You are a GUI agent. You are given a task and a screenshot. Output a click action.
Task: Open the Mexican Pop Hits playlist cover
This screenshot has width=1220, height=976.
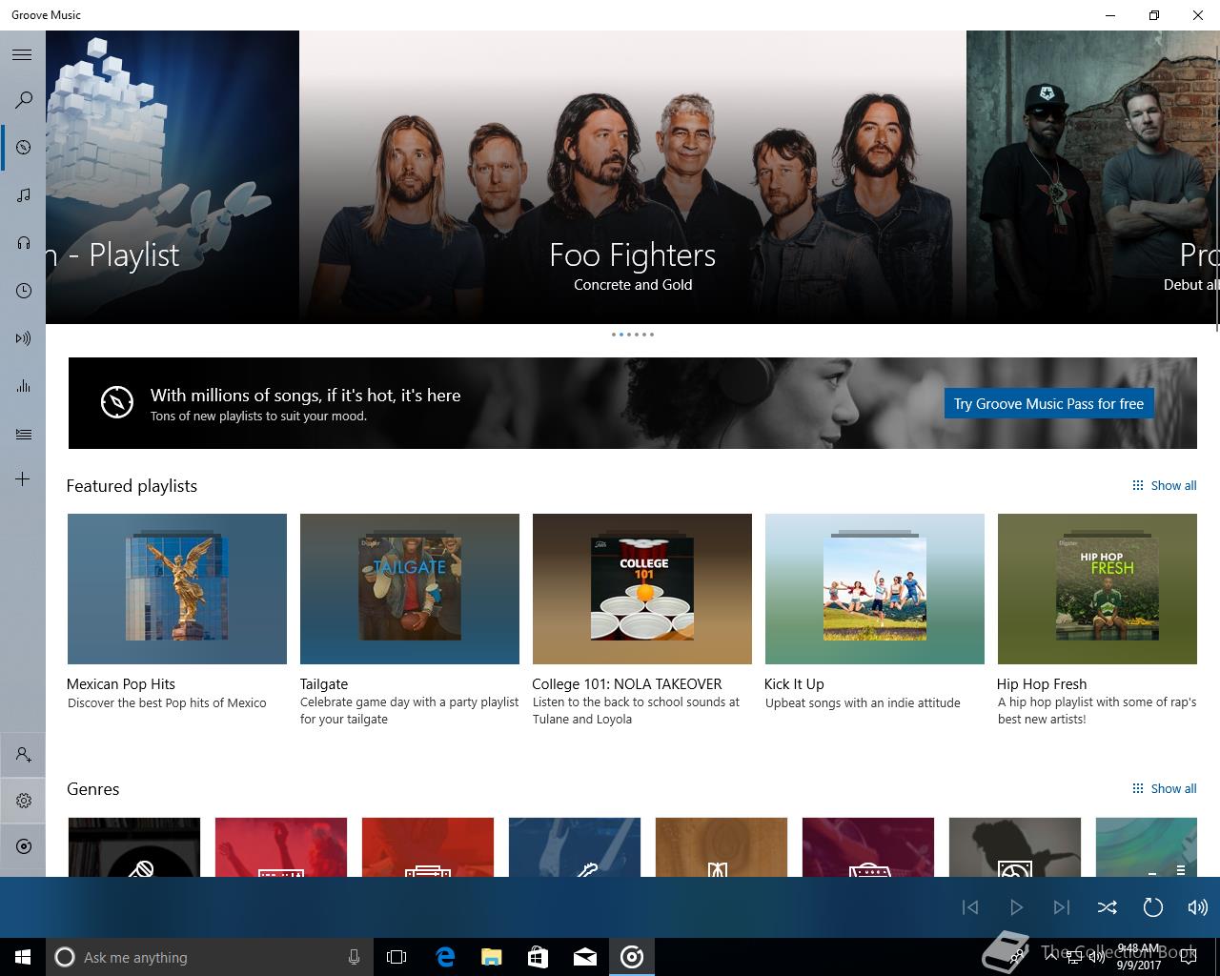[x=177, y=589]
